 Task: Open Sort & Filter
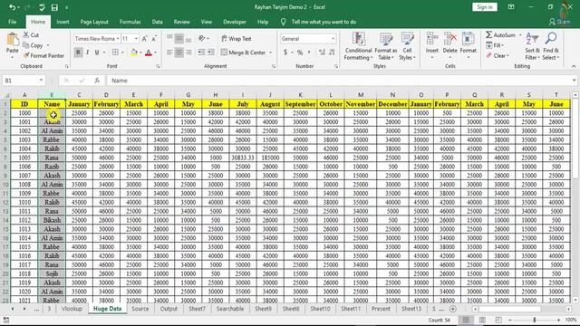532,46
